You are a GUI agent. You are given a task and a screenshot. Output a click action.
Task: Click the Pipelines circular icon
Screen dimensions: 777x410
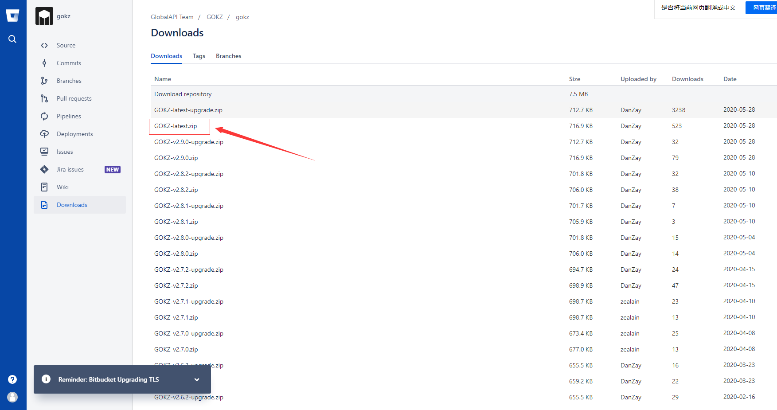click(x=44, y=116)
